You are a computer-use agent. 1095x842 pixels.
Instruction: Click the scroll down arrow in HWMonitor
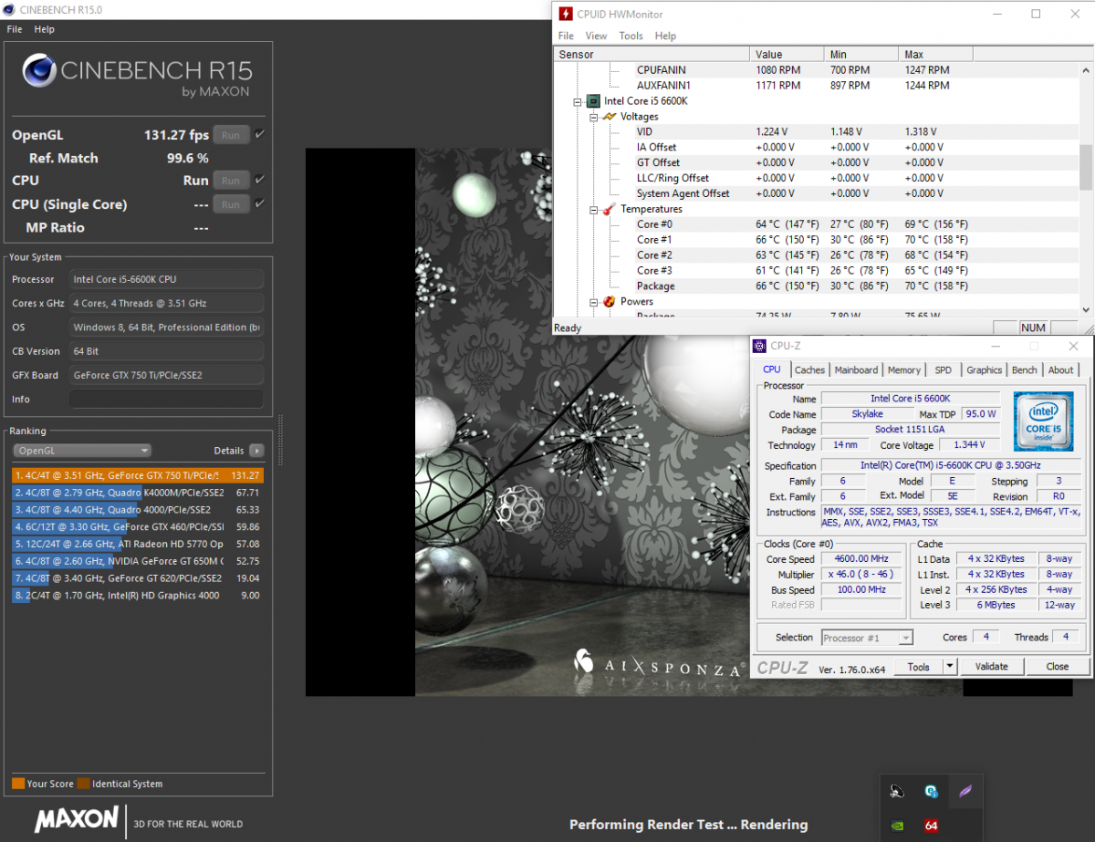(1086, 309)
